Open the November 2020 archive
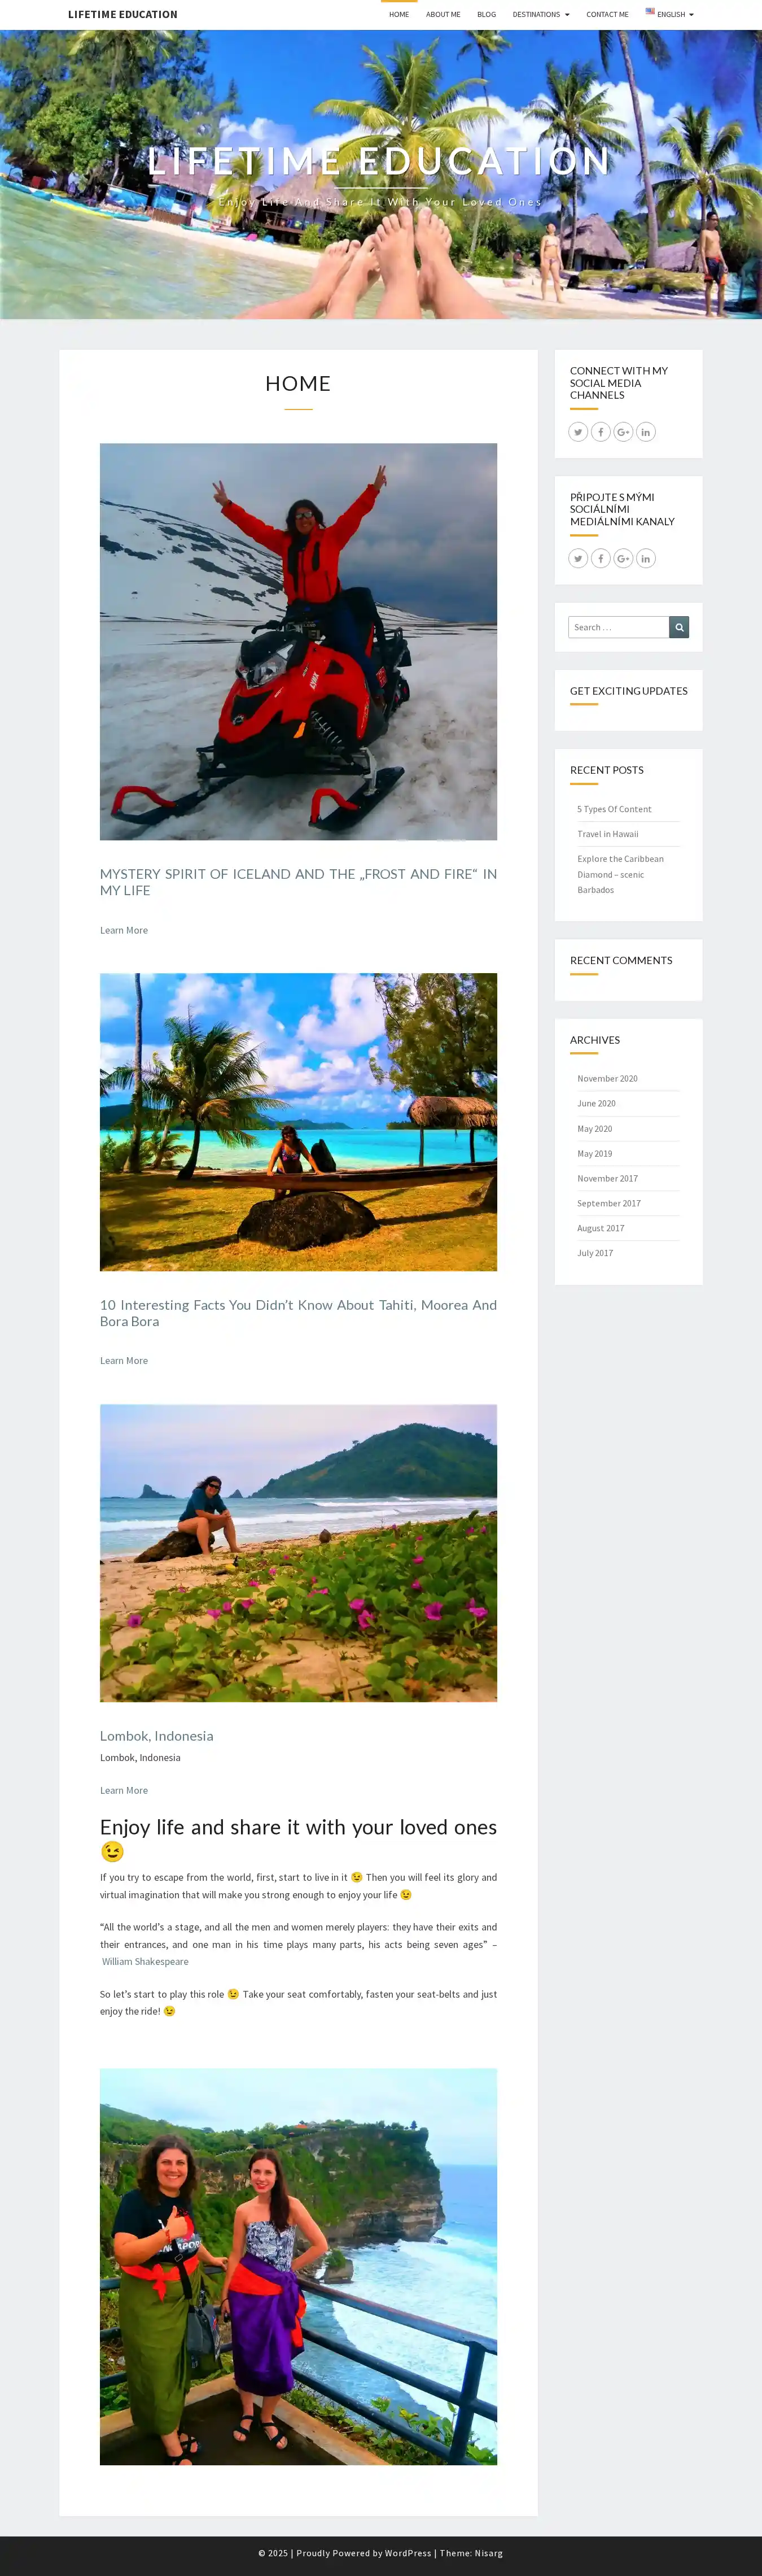This screenshot has width=762, height=2576. pos(607,1079)
